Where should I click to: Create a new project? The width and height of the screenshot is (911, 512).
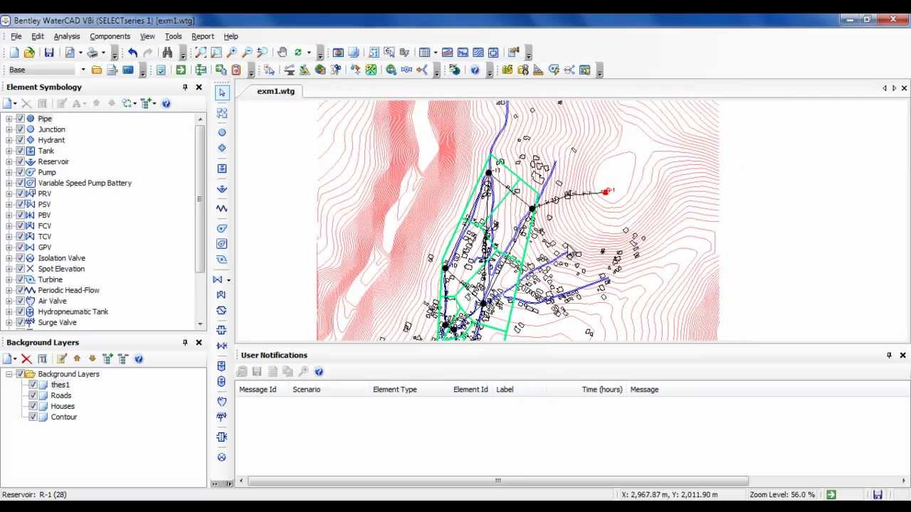14,53
